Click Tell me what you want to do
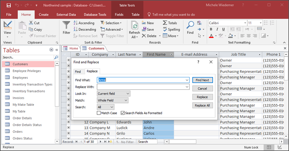 point(171,15)
